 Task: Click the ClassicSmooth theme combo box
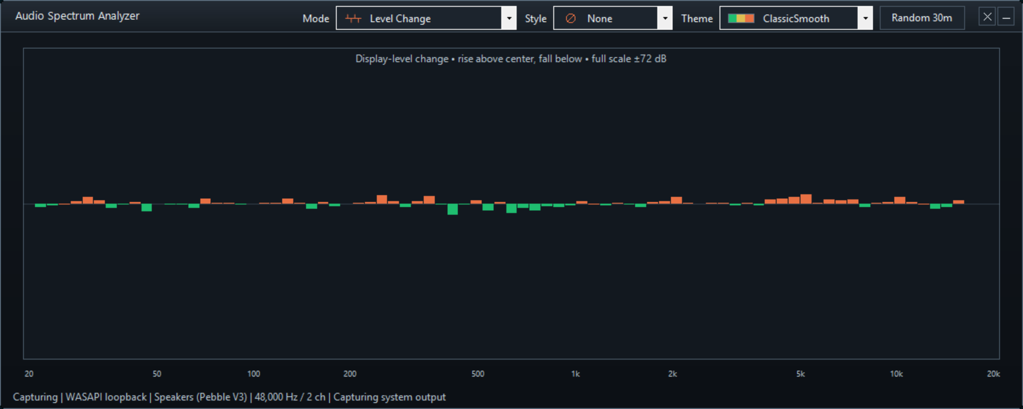(x=796, y=18)
